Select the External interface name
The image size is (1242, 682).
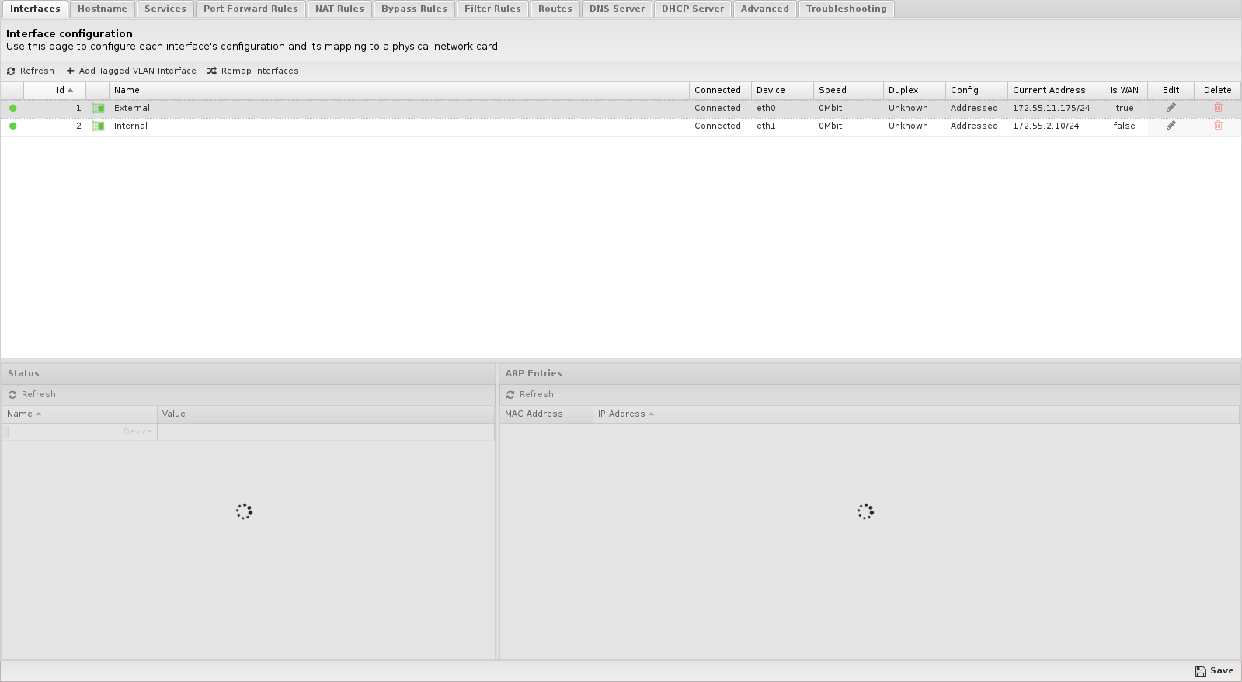(x=132, y=108)
